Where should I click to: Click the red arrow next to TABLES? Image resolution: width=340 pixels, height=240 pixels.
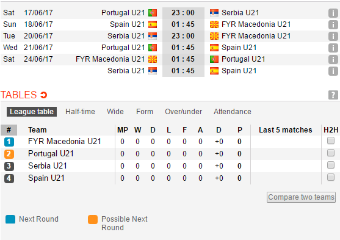pos(43,95)
